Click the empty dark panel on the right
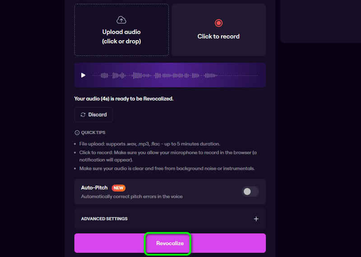 320,20
